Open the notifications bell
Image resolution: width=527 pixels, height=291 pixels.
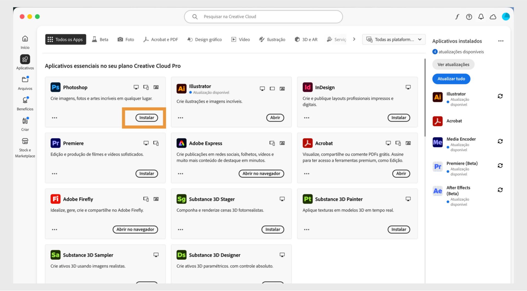[x=481, y=17]
